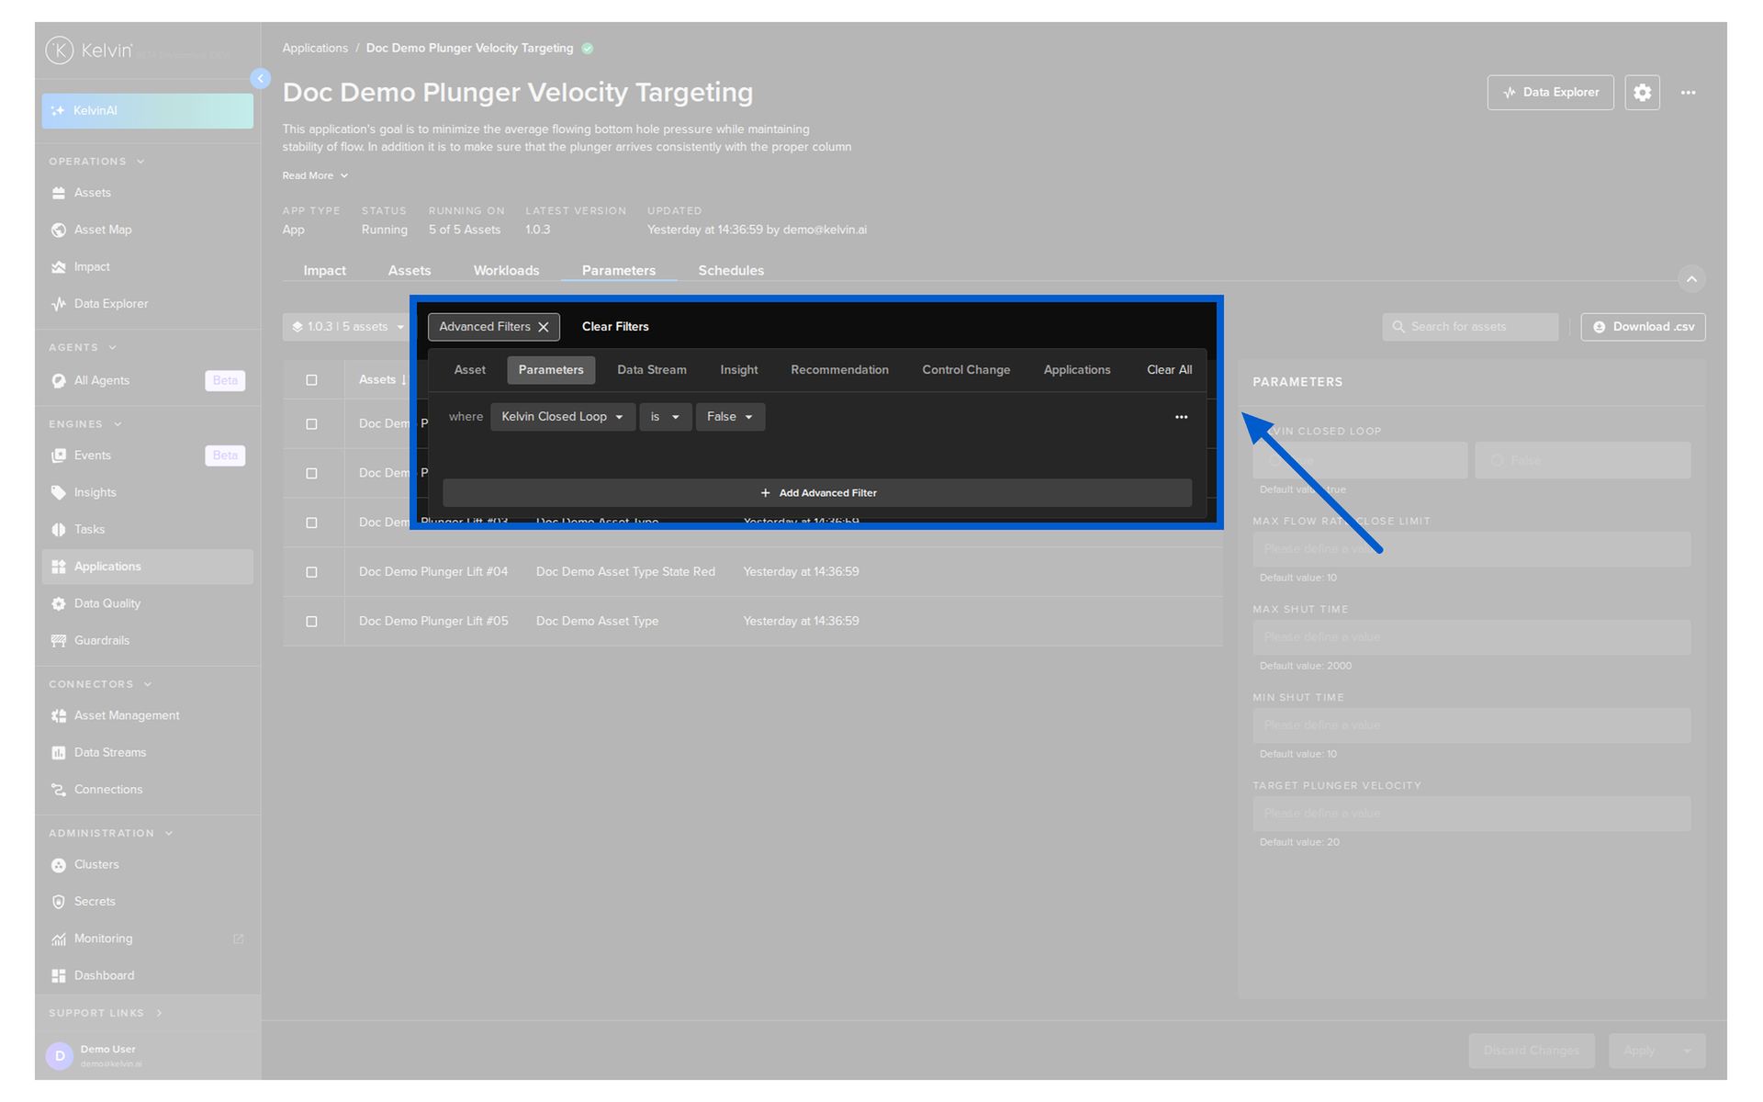Open the 'is' operator dropdown

(665, 417)
